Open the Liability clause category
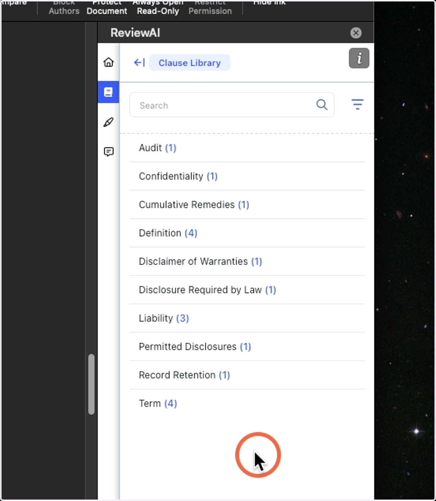The width and height of the screenshot is (436, 501). pyautogui.click(x=247, y=318)
